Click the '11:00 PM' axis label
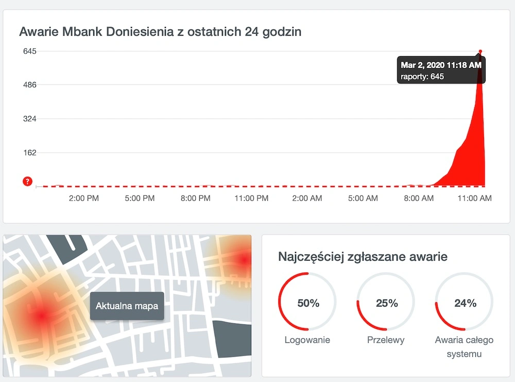Viewport: 515px width, 382px height. (x=251, y=198)
